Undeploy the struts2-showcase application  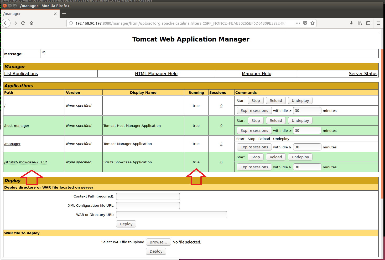[300, 157]
